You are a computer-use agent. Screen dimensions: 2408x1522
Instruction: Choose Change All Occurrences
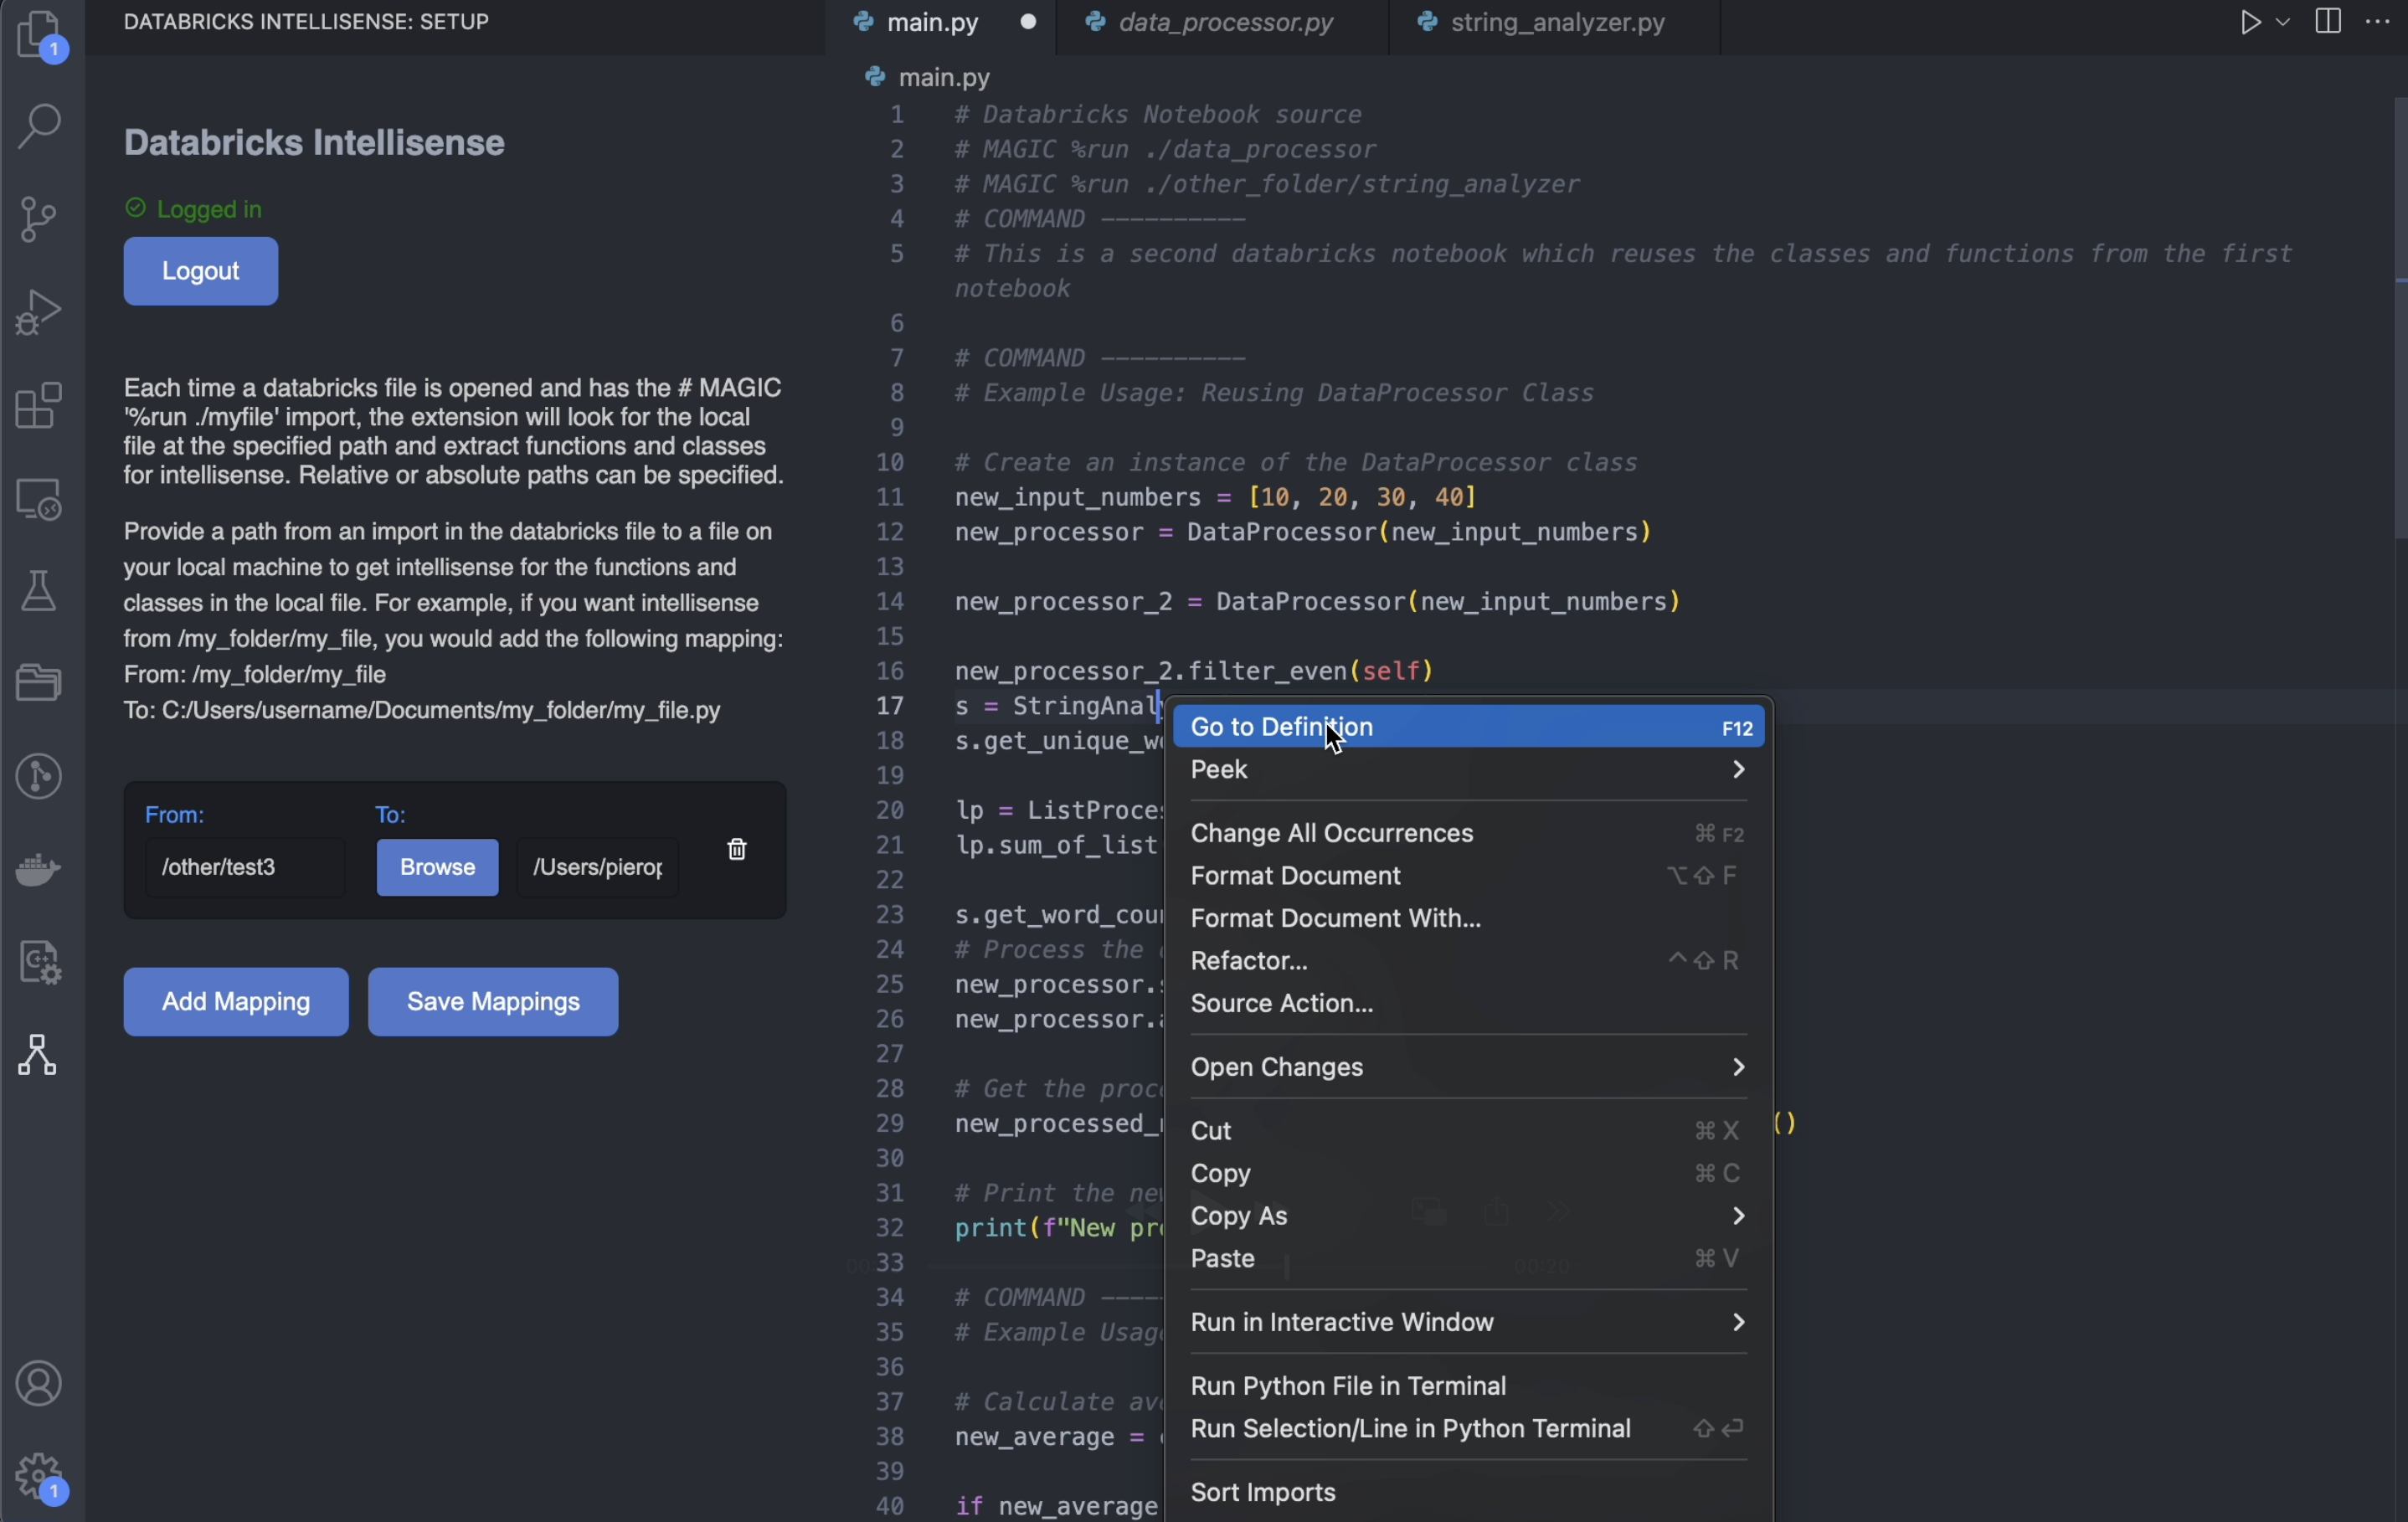[1468, 833]
